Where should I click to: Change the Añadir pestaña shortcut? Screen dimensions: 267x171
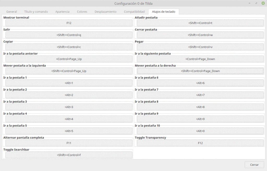point(200,23)
